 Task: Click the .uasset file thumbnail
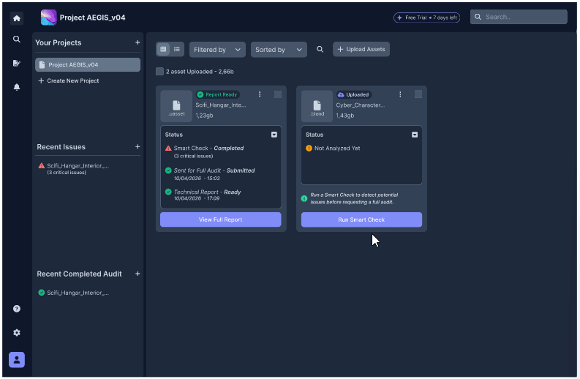[x=176, y=106]
